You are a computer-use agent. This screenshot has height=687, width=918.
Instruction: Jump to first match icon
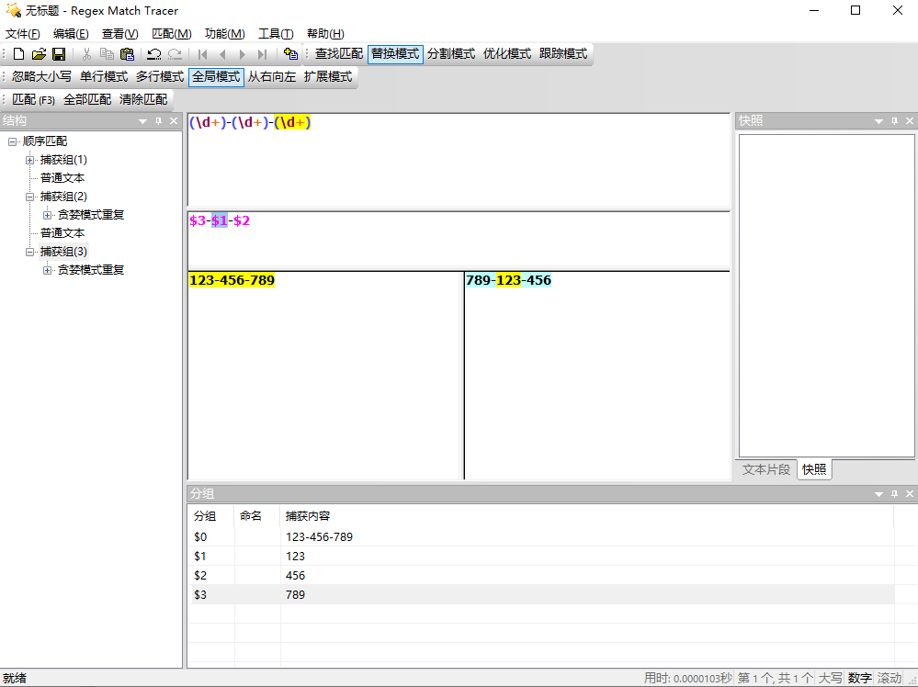click(202, 54)
